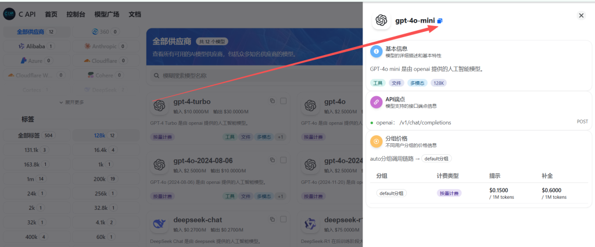This screenshot has height=247, width=595.
Task: Close the gpt-4o-mini detail drawer
Action: point(581,16)
